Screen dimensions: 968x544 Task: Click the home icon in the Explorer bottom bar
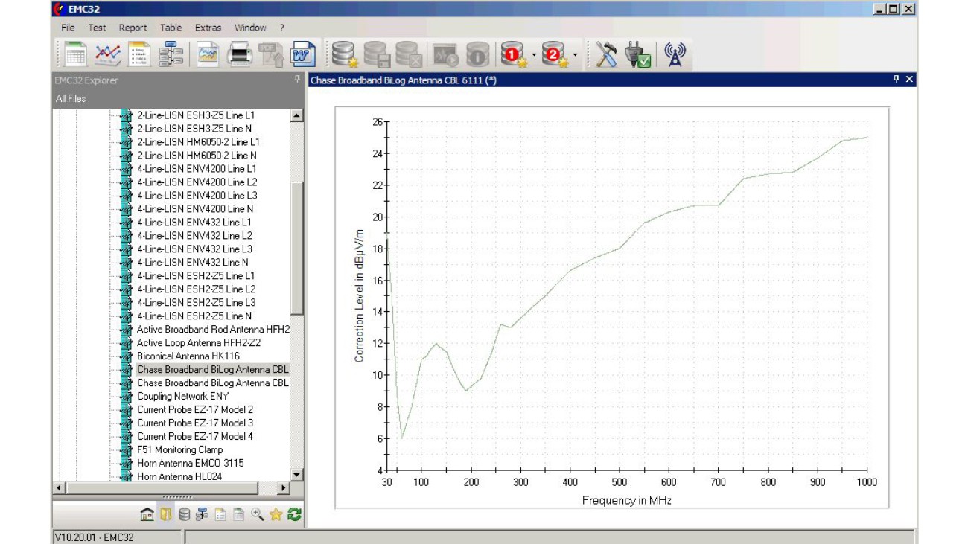tap(147, 514)
